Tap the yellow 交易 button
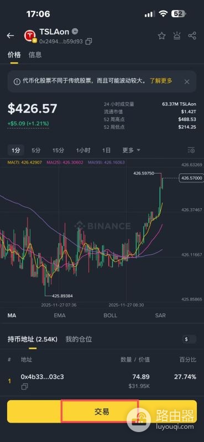Image resolution: width=204 pixels, height=442 pixels. pos(102,412)
